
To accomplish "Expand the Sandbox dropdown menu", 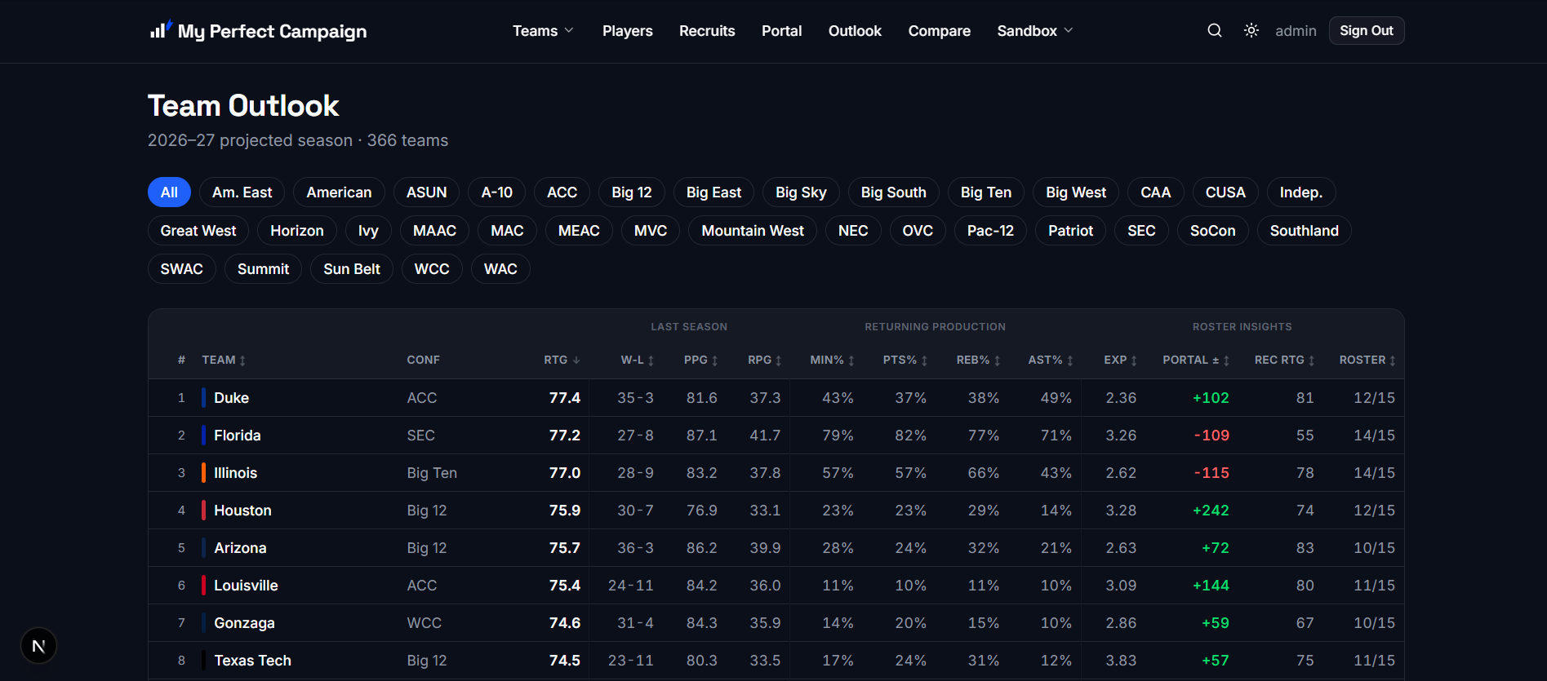I will coord(1035,31).
